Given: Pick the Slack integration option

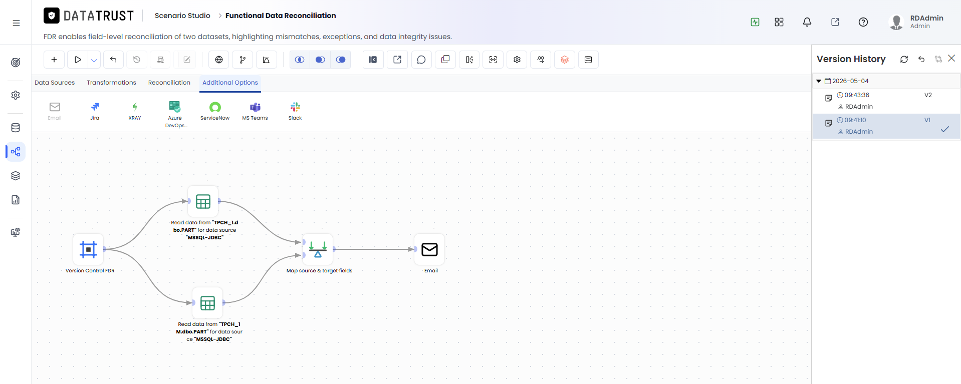Looking at the screenshot, I should tap(295, 111).
